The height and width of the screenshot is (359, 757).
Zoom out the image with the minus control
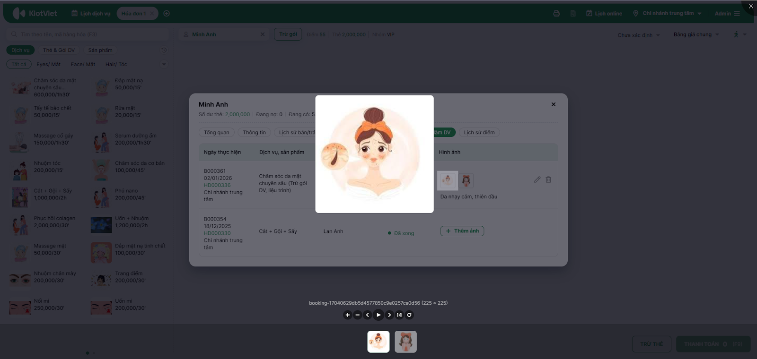[x=358, y=315]
